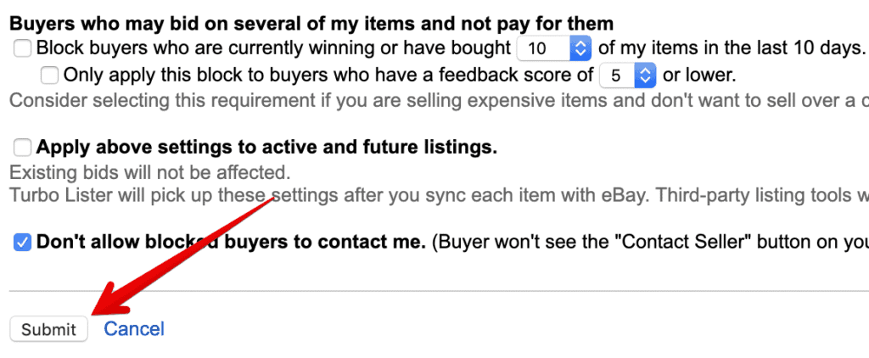The width and height of the screenshot is (869, 358).
Task: Click 'Only apply this block to buyers' label text
Action: 328,76
